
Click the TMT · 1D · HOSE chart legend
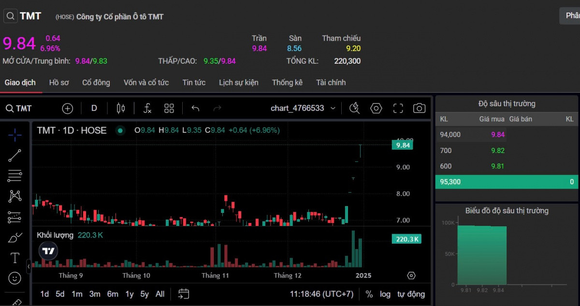coord(72,130)
